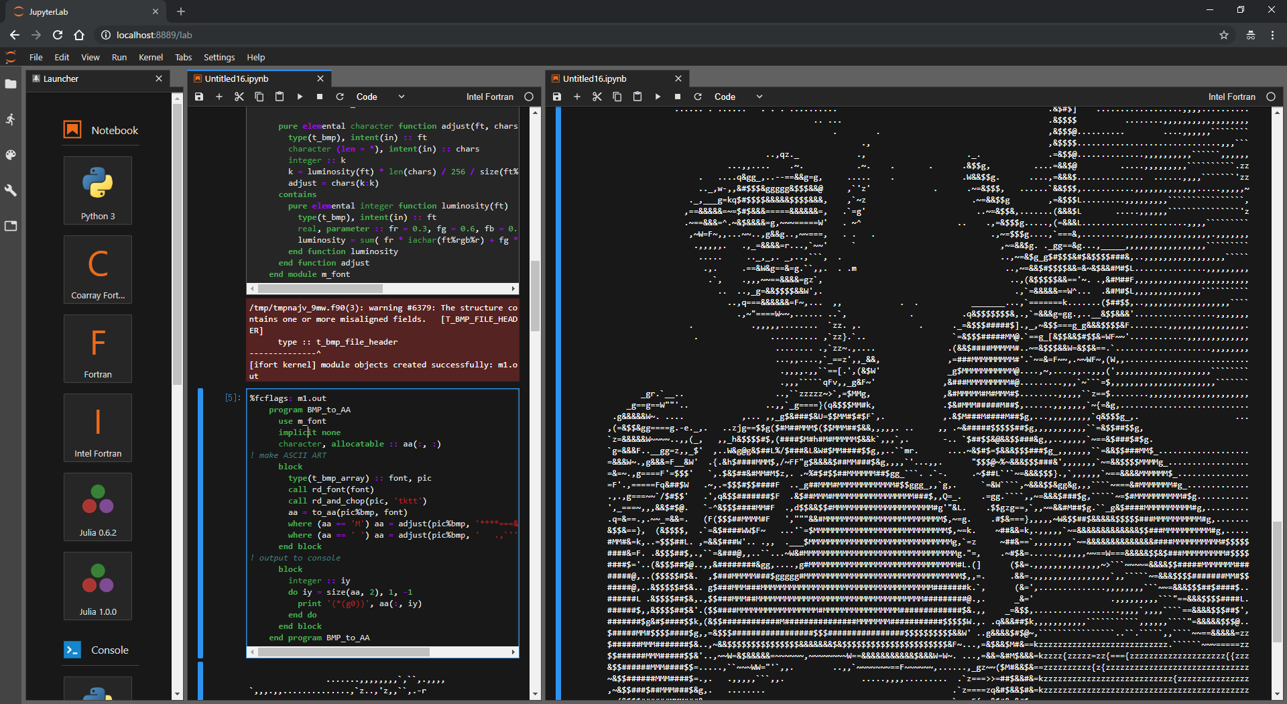This screenshot has height=704, width=1287.
Task: Open the cell tools wrench icon
Action: tap(11, 190)
